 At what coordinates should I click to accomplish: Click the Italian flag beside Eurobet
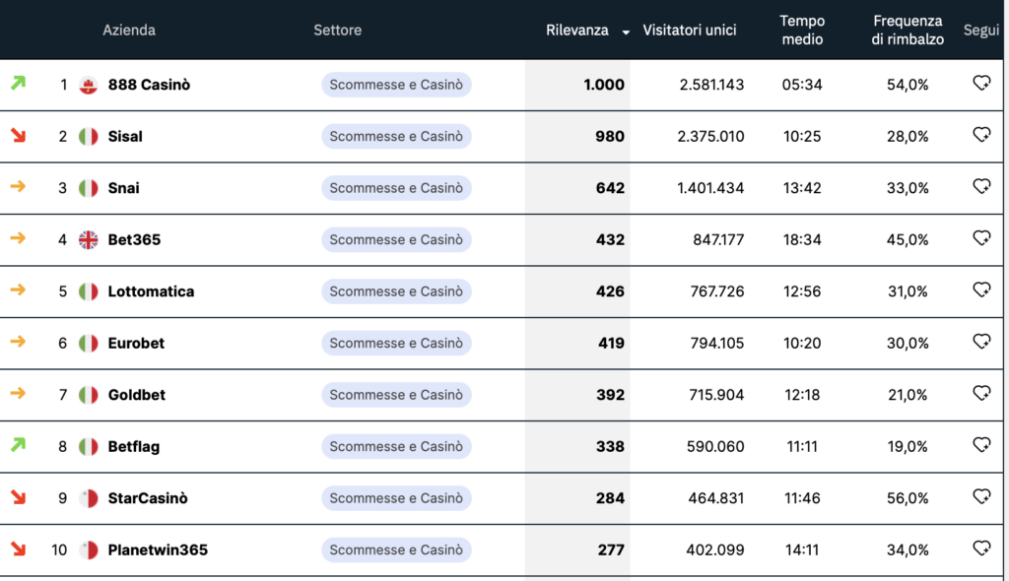point(88,343)
